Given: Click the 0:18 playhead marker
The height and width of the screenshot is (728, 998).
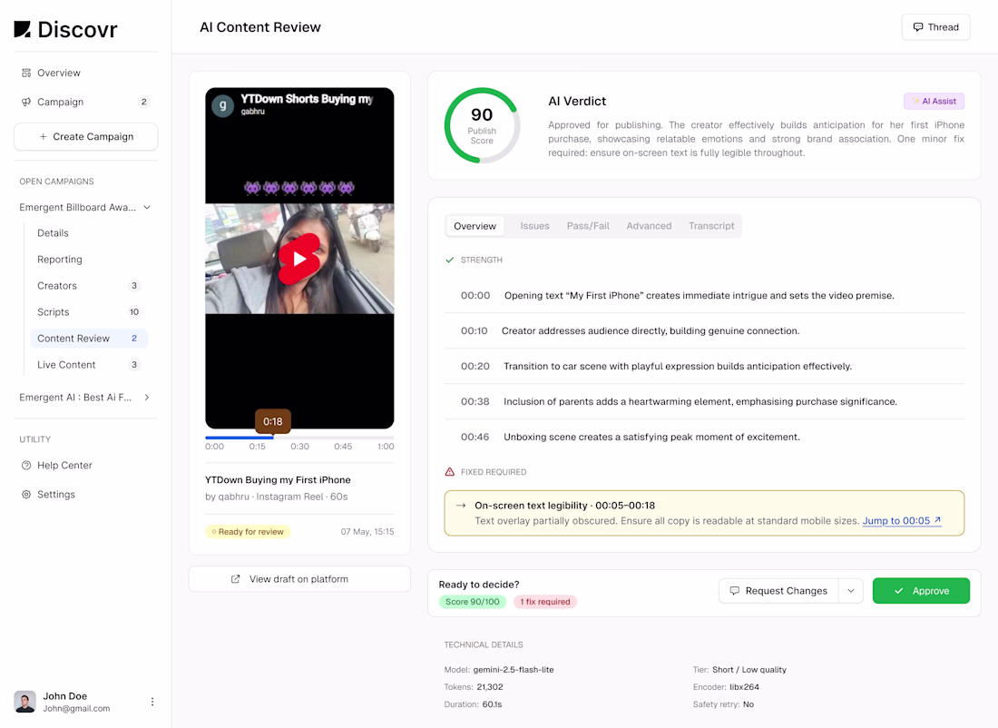Looking at the screenshot, I should (273, 422).
